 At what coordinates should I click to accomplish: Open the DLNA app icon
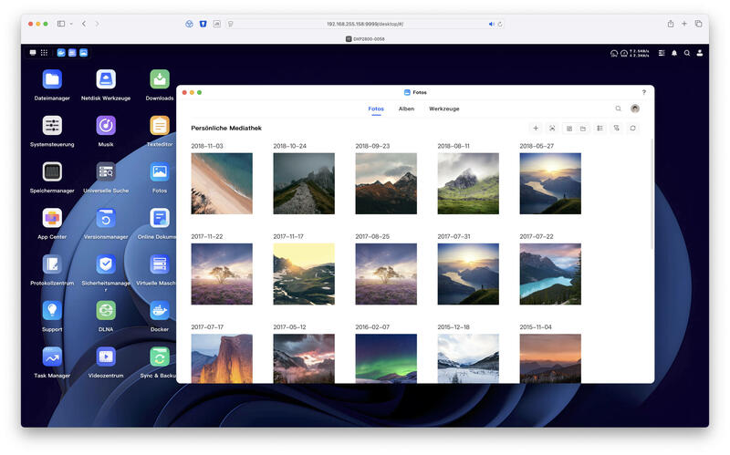coord(106,315)
